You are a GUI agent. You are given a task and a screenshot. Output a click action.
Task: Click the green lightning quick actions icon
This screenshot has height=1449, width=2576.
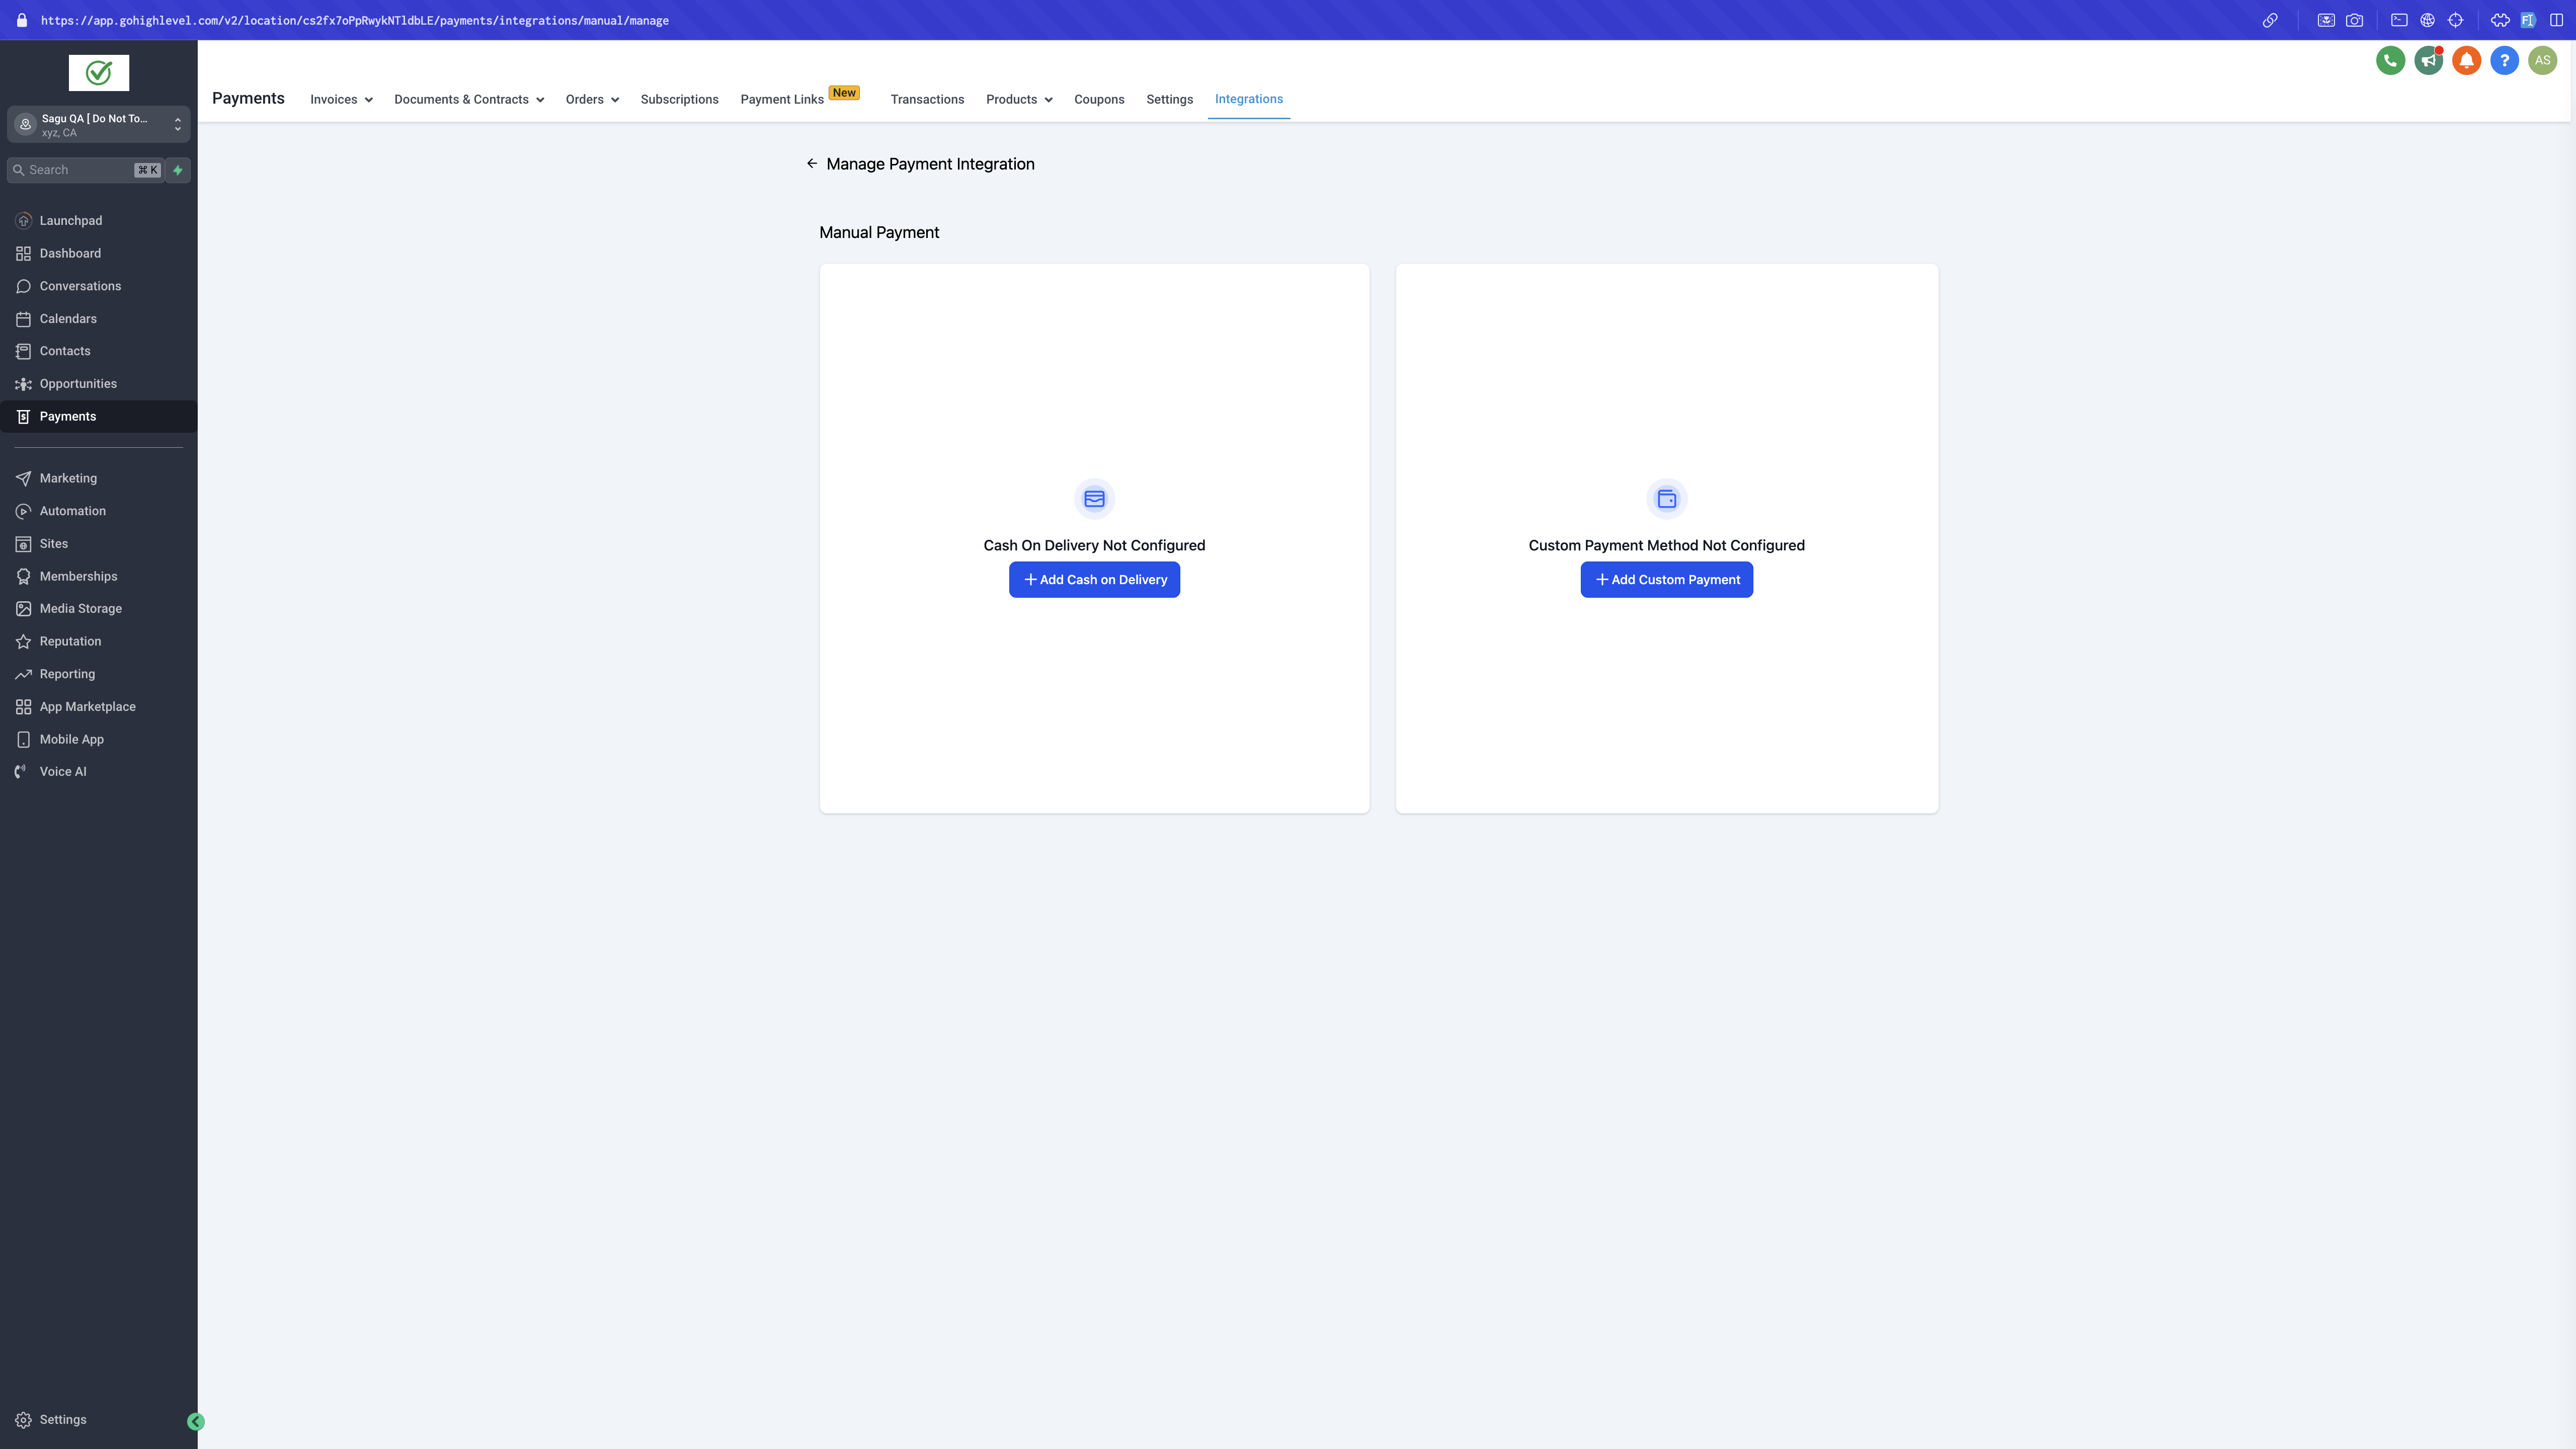click(178, 170)
